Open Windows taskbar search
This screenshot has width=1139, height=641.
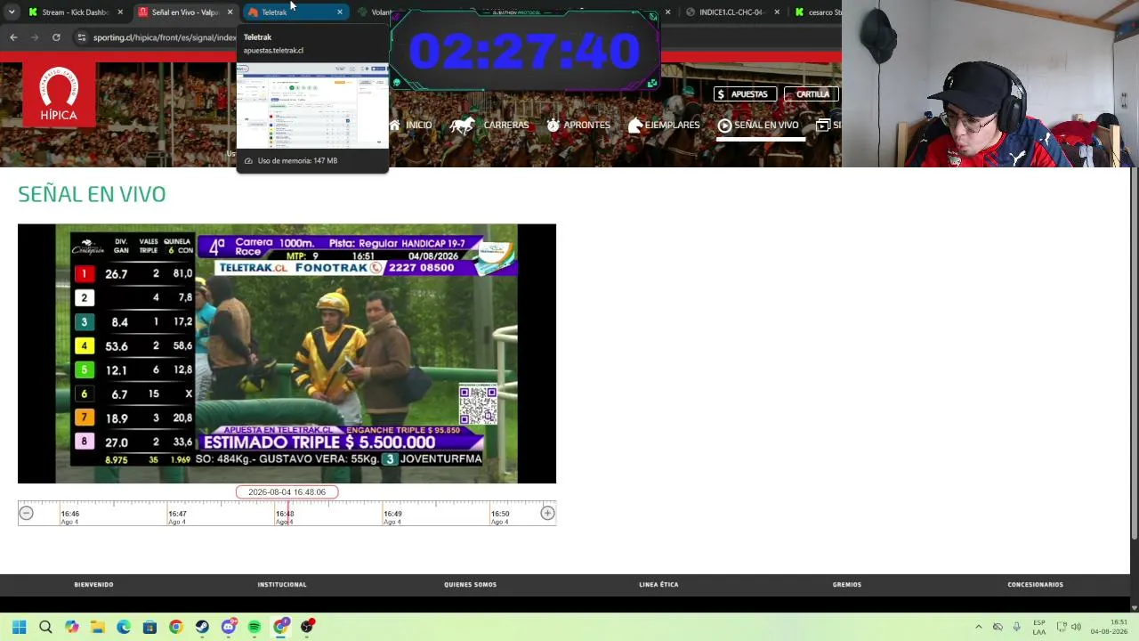[x=45, y=627]
